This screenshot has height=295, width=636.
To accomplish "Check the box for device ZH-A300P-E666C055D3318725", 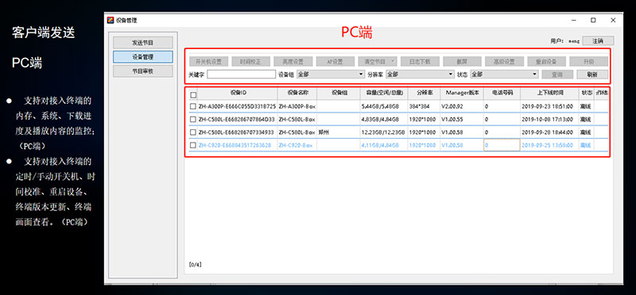I will coord(193,106).
